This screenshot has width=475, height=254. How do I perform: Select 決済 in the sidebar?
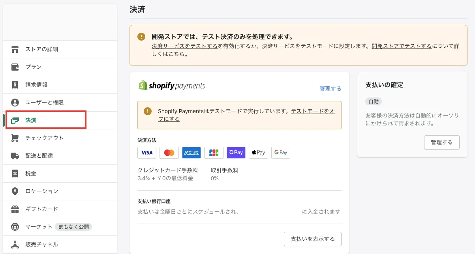pos(60,120)
